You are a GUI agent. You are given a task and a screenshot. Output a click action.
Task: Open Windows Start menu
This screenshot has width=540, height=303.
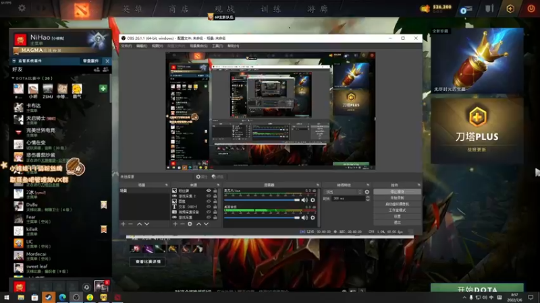(7, 297)
